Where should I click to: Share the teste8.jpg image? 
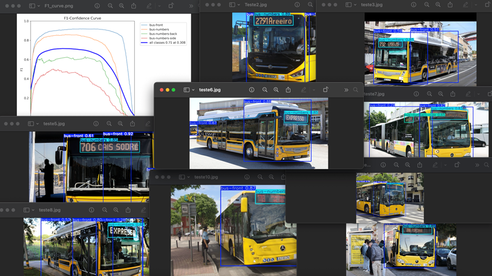point(128,210)
